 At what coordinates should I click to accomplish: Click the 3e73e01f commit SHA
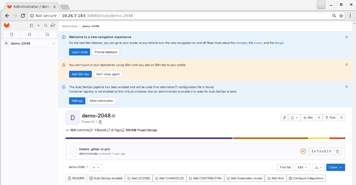tap(321, 151)
